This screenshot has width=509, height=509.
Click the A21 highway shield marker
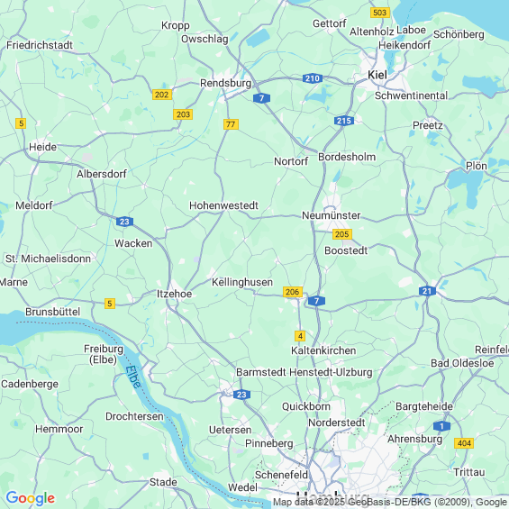pos(427,291)
